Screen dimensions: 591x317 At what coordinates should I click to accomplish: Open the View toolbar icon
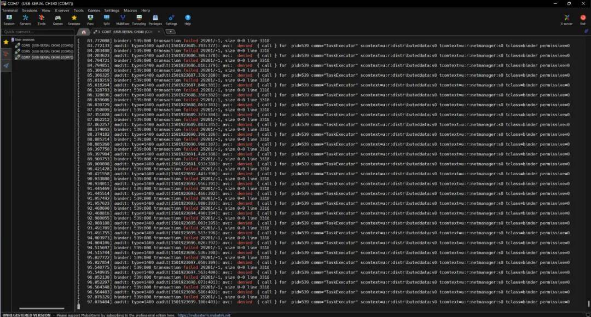90,20
